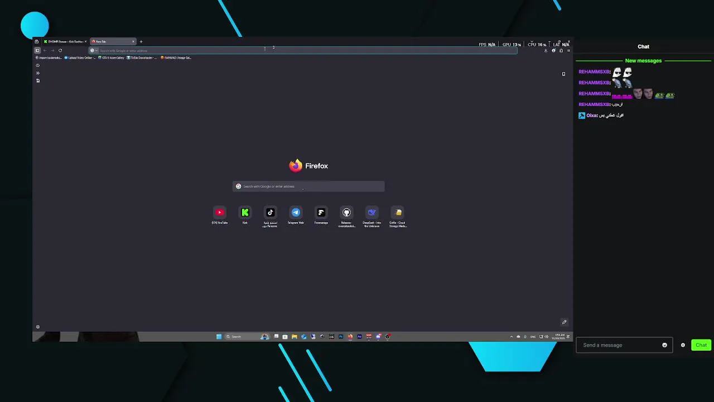714x402 pixels.
Task: Go forward in Firefox navigation
Action: pos(52,50)
